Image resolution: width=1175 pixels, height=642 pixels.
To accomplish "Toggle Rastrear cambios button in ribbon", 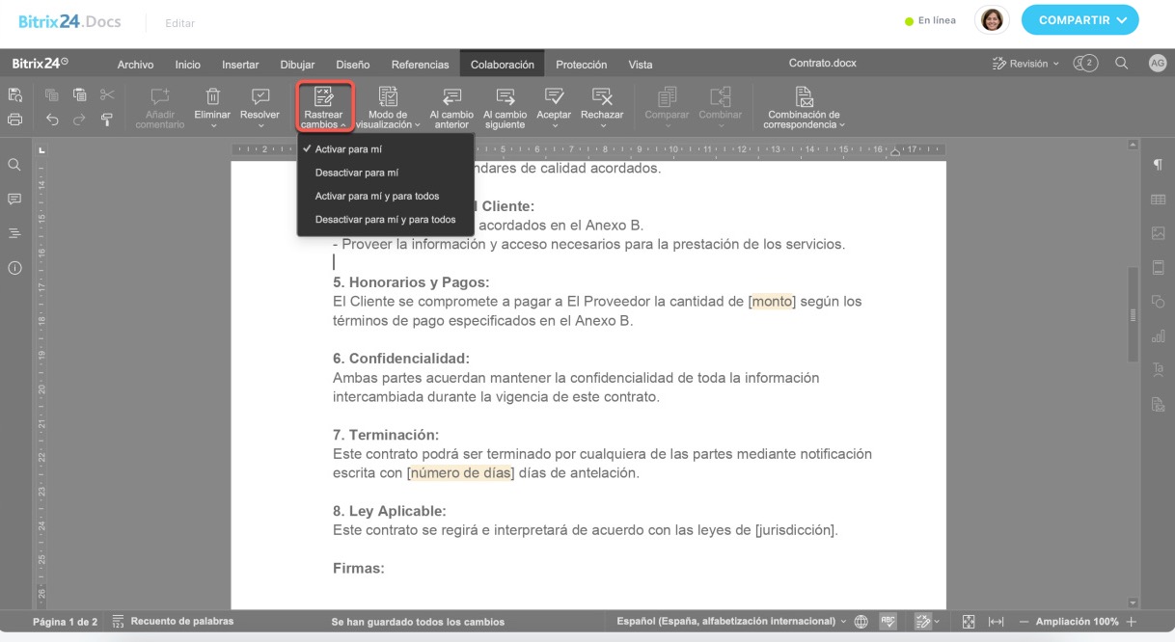I will point(324,106).
